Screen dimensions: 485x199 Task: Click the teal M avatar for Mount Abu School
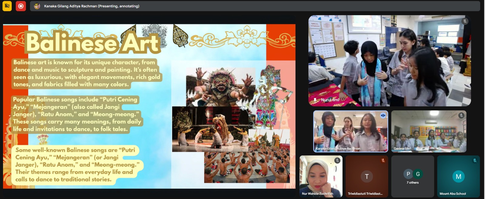point(458,176)
